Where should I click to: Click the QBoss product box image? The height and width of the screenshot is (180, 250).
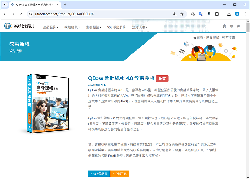click(48, 103)
